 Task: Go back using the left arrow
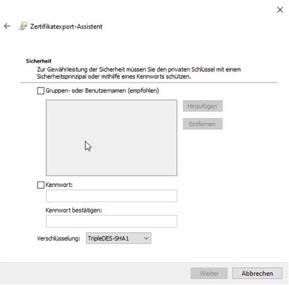pyautogui.click(x=7, y=26)
